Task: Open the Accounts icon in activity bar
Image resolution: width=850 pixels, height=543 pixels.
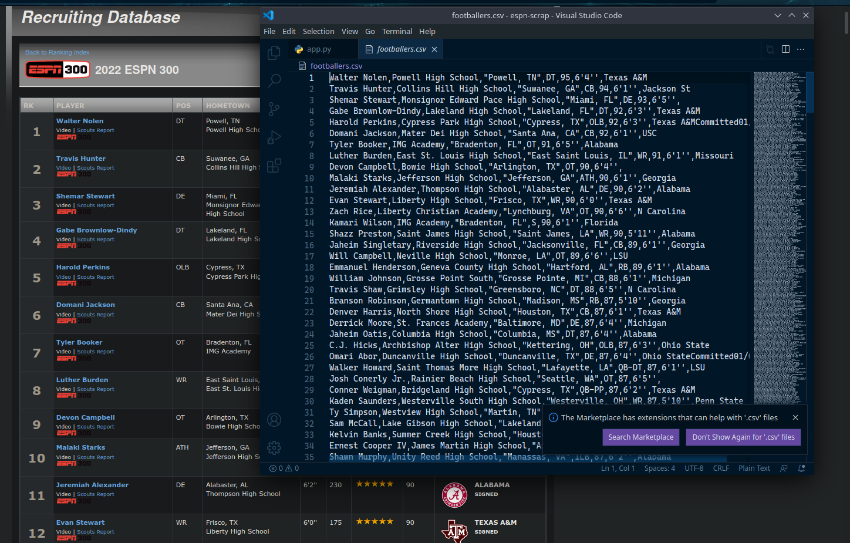Action: pyautogui.click(x=274, y=420)
